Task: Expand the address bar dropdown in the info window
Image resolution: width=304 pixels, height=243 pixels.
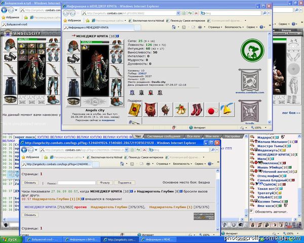Action: [x=178, y=13]
